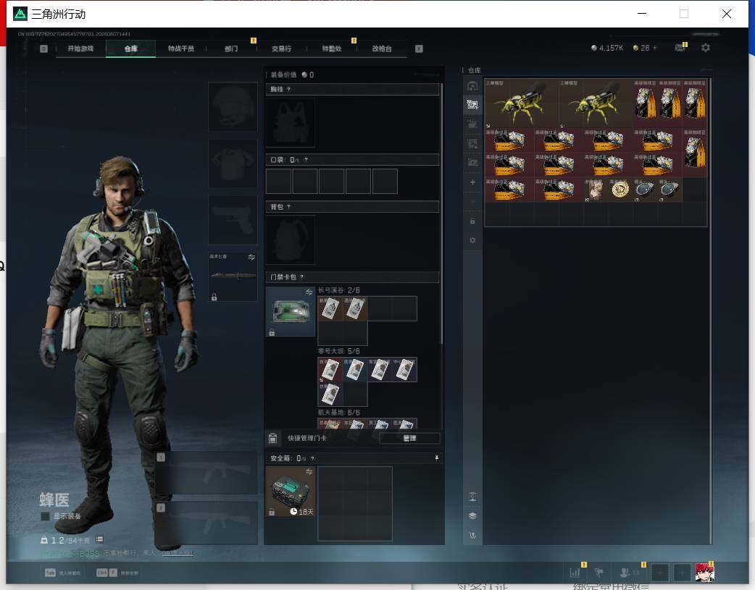Click the empty primary weapon slot 1
755x590 pixels.
click(x=207, y=473)
